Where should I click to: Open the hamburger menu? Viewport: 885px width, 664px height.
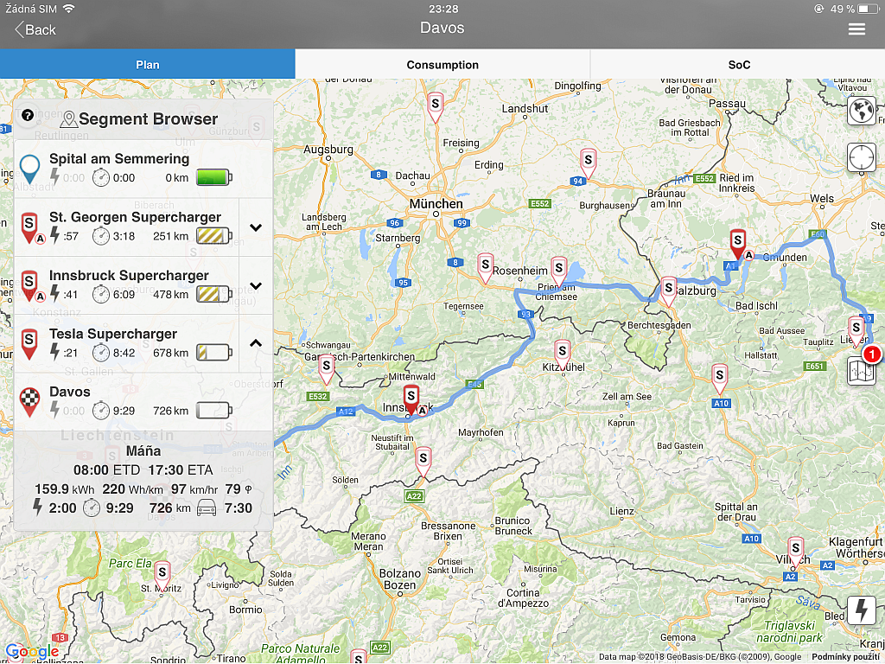(x=856, y=29)
